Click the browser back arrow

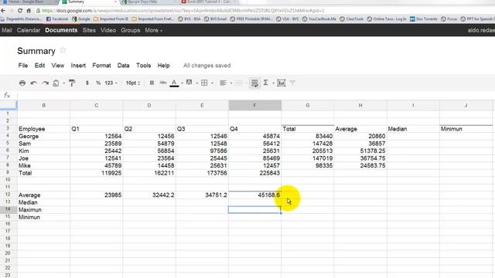click(x=3, y=10)
